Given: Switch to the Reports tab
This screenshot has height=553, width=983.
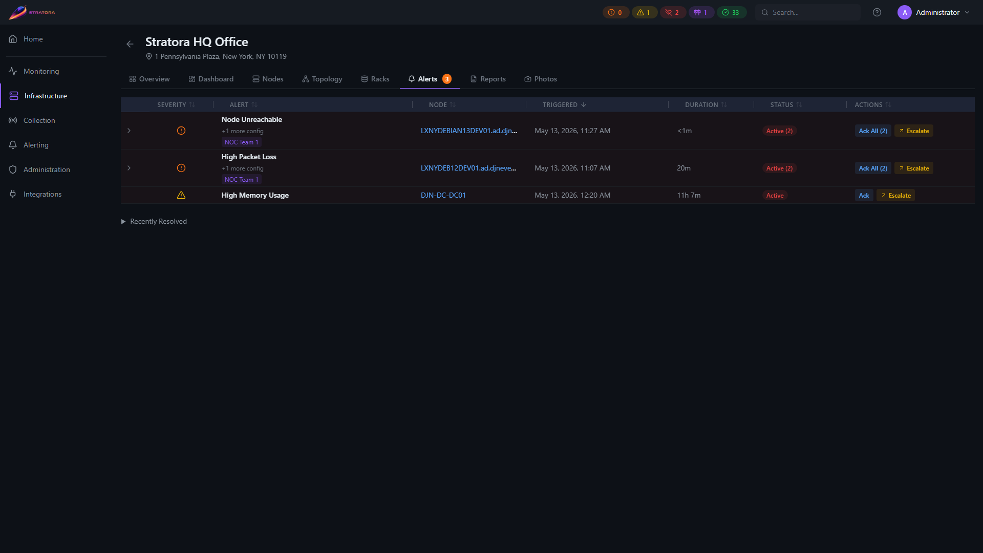Looking at the screenshot, I should pyautogui.click(x=488, y=79).
